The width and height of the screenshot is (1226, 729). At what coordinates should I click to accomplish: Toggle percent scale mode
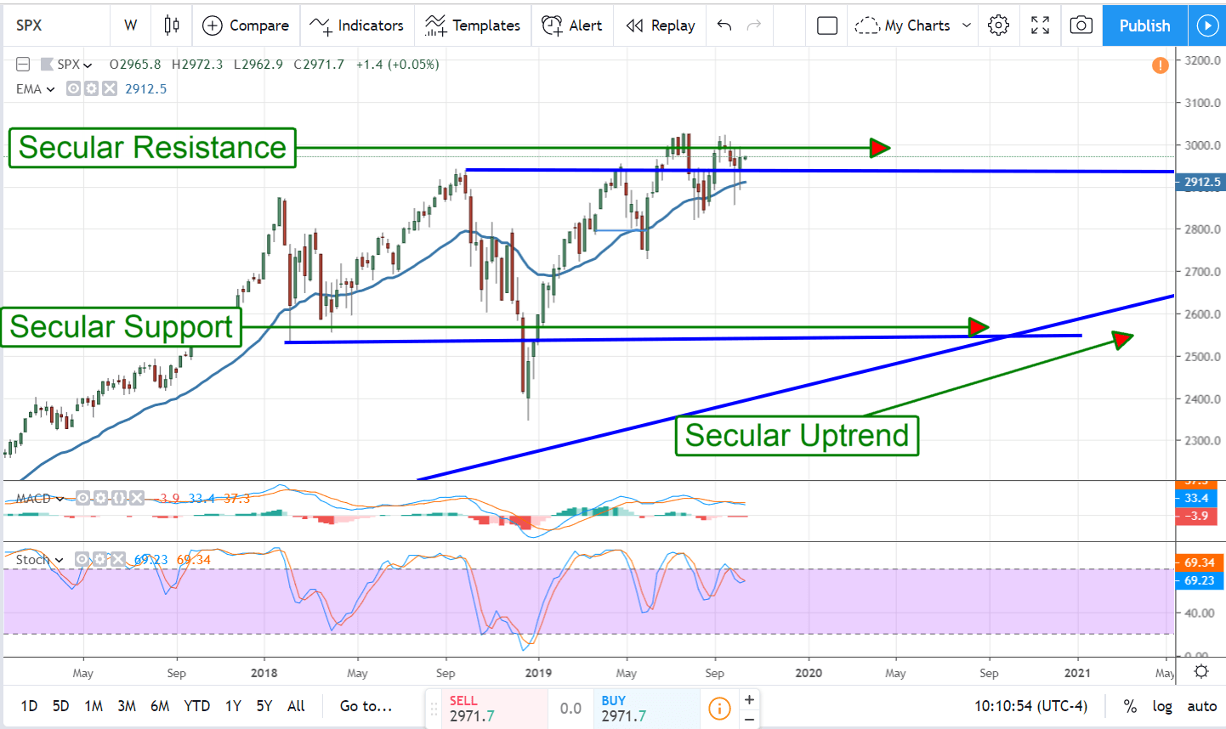1130,706
